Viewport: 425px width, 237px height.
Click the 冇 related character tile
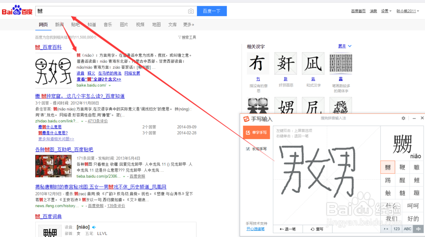point(258,64)
